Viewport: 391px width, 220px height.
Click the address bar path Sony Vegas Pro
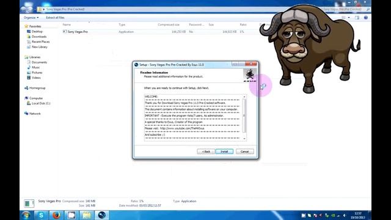[65, 9]
